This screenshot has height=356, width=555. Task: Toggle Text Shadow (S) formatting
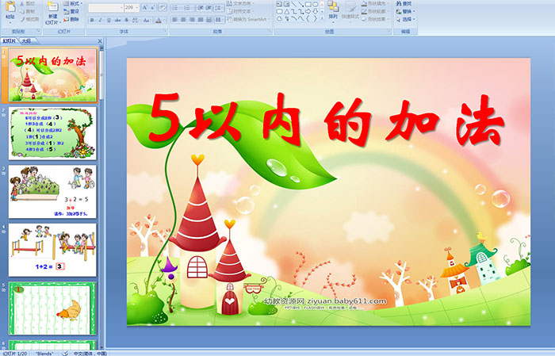[x=126, y=20]
